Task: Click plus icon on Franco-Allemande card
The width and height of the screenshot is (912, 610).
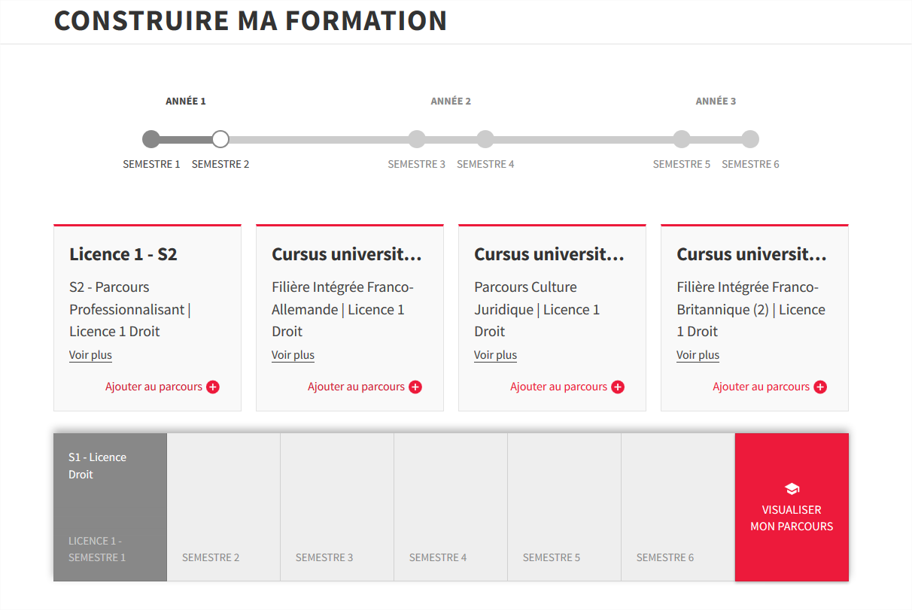Action: [415, 387]
